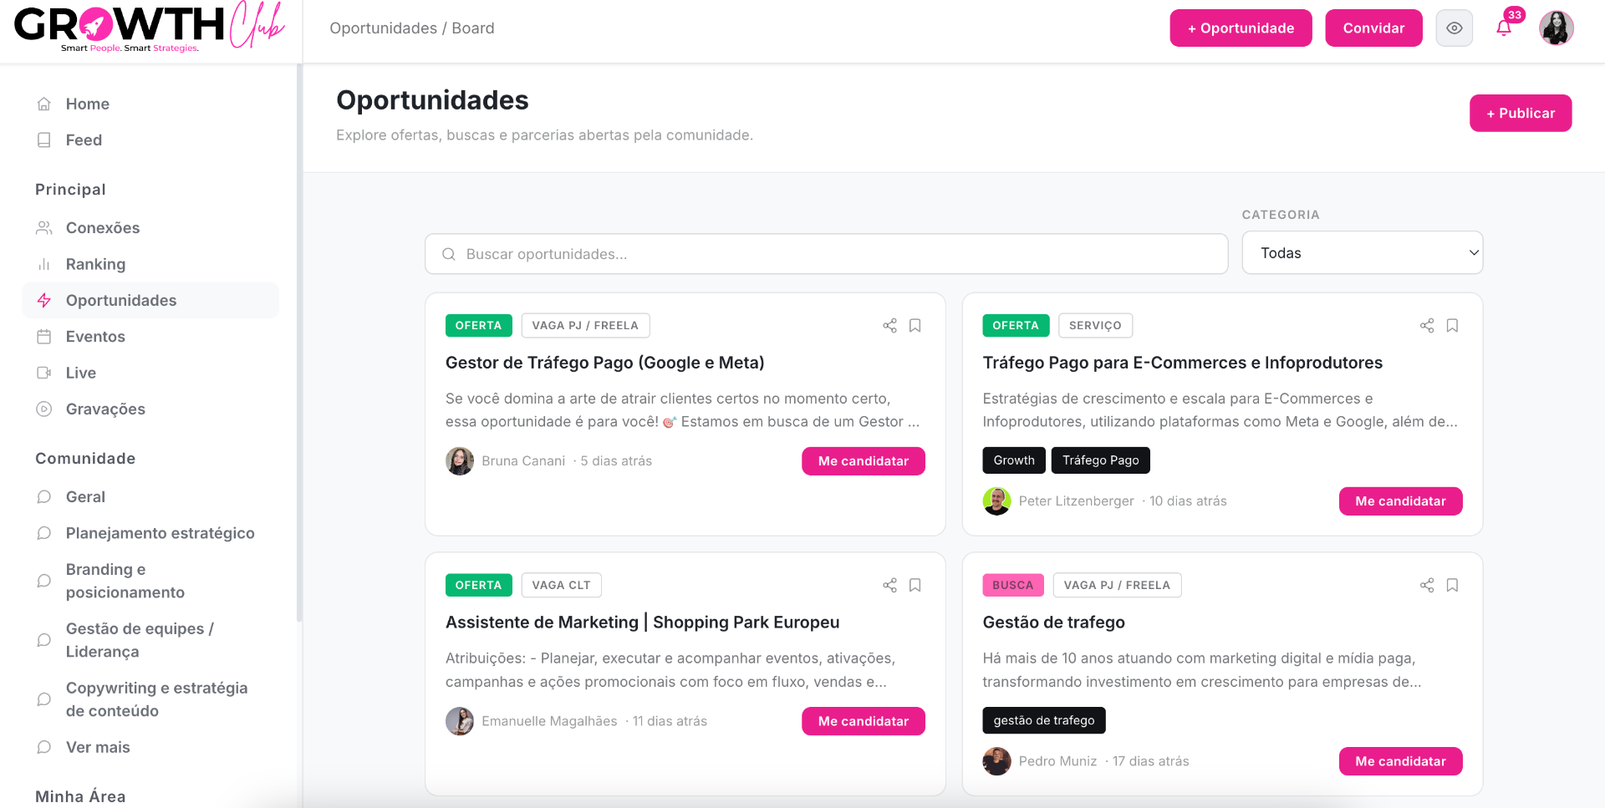
Task: Share the Gestão de trafego card
Action: point(1427,585)
